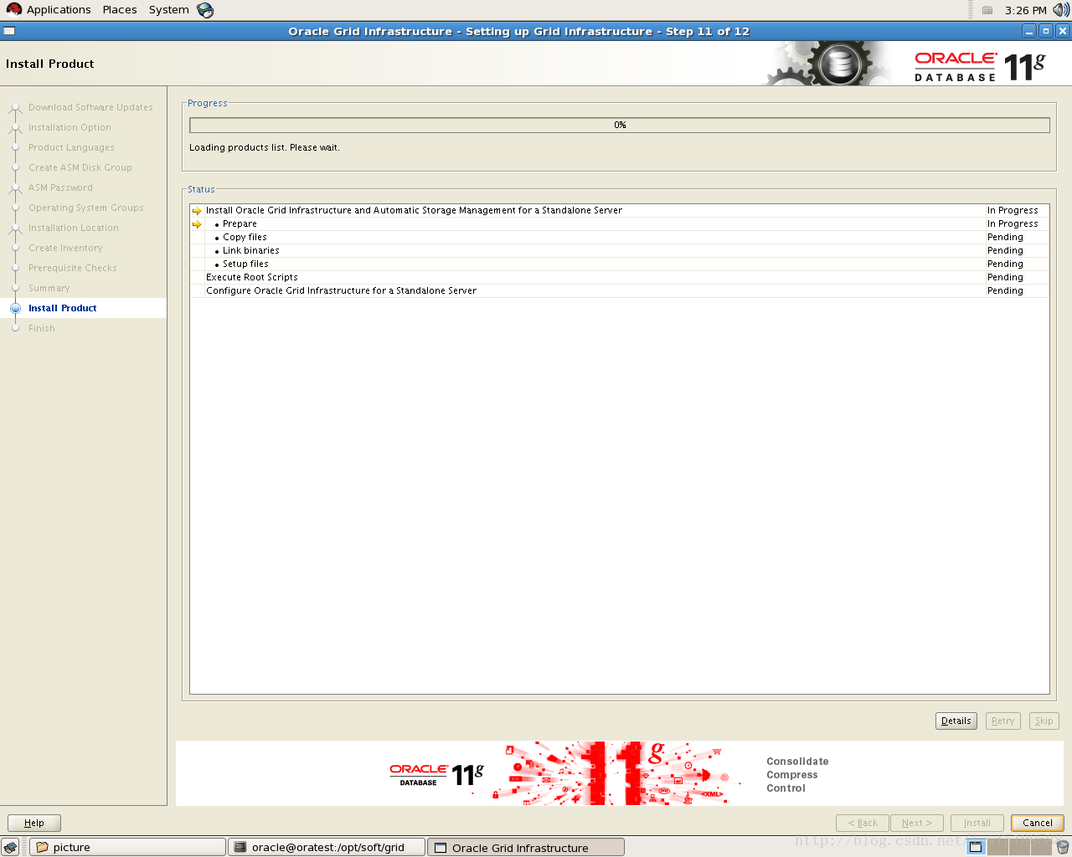Click the active workspace switcher box
This screenshot has height=857, width=1072.
click(976, 848)
